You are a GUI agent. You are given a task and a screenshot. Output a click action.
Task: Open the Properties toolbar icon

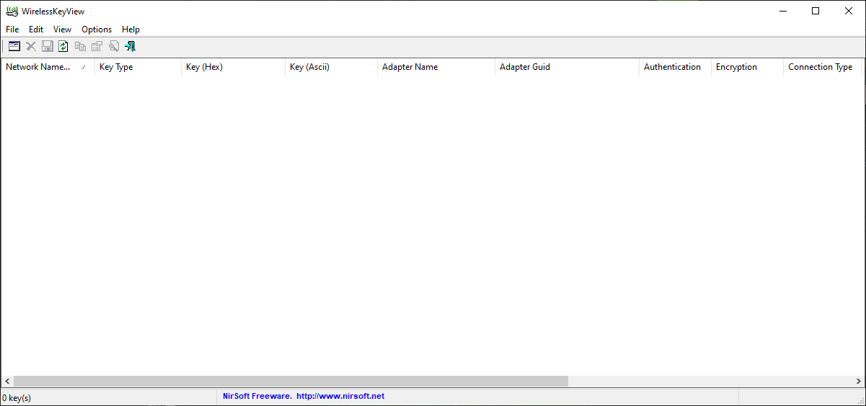click(x=97, y=46)
